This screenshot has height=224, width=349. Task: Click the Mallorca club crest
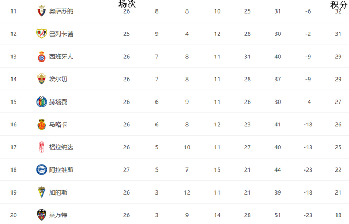41,124
